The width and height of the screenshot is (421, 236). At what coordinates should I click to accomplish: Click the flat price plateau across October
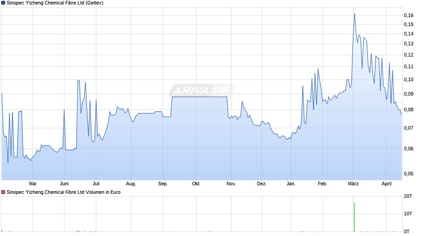coord(199,96)
